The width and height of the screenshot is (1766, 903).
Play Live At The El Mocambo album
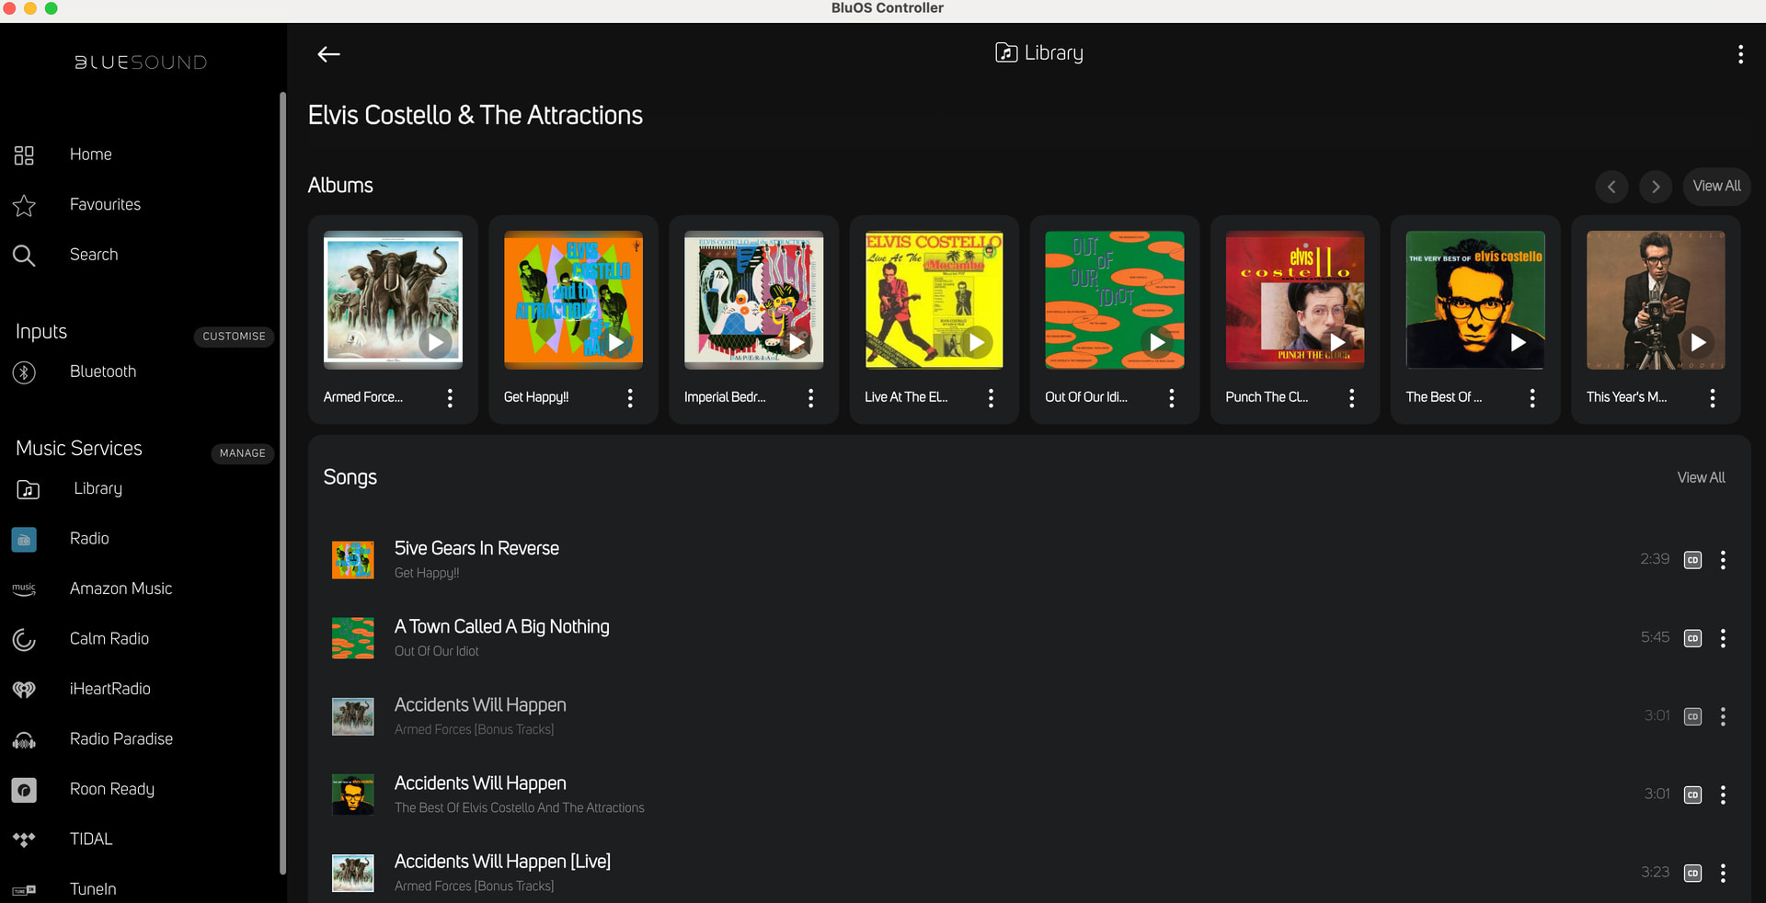coord(977,343)
